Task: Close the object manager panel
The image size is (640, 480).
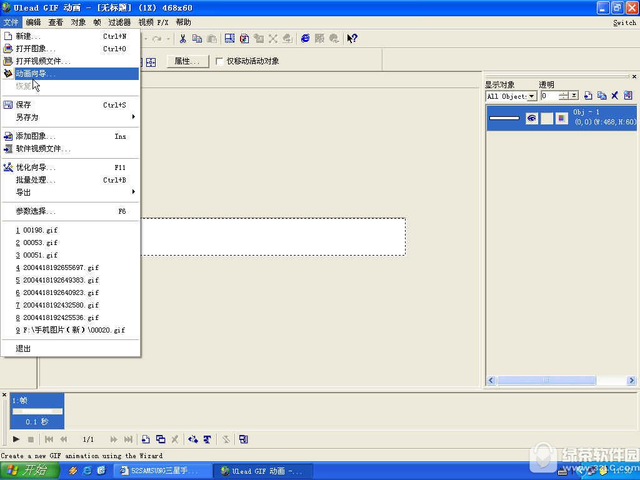Action: pyautogui.click(x=634, y=76)
